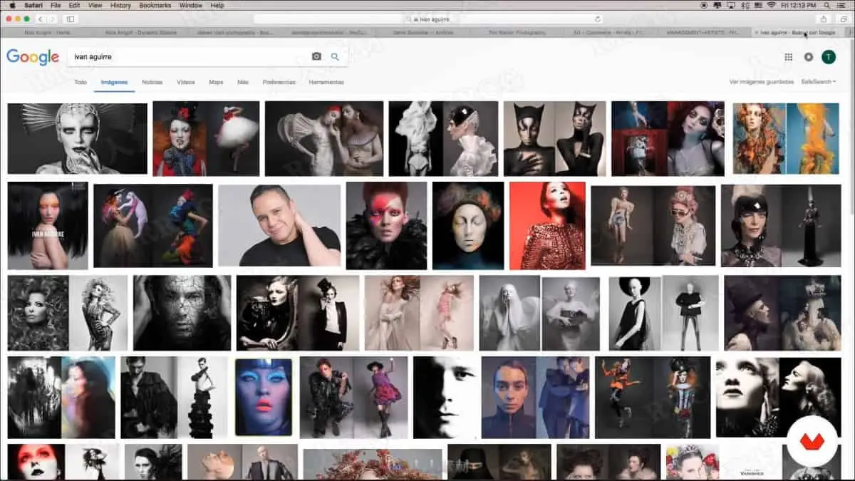Click the Google logo
Viewport: 855px width, 481px height.
click(33, 57)
